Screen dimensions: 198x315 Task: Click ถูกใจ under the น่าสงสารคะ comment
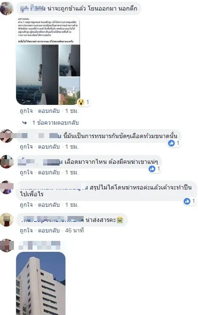(x=26, y=230)
